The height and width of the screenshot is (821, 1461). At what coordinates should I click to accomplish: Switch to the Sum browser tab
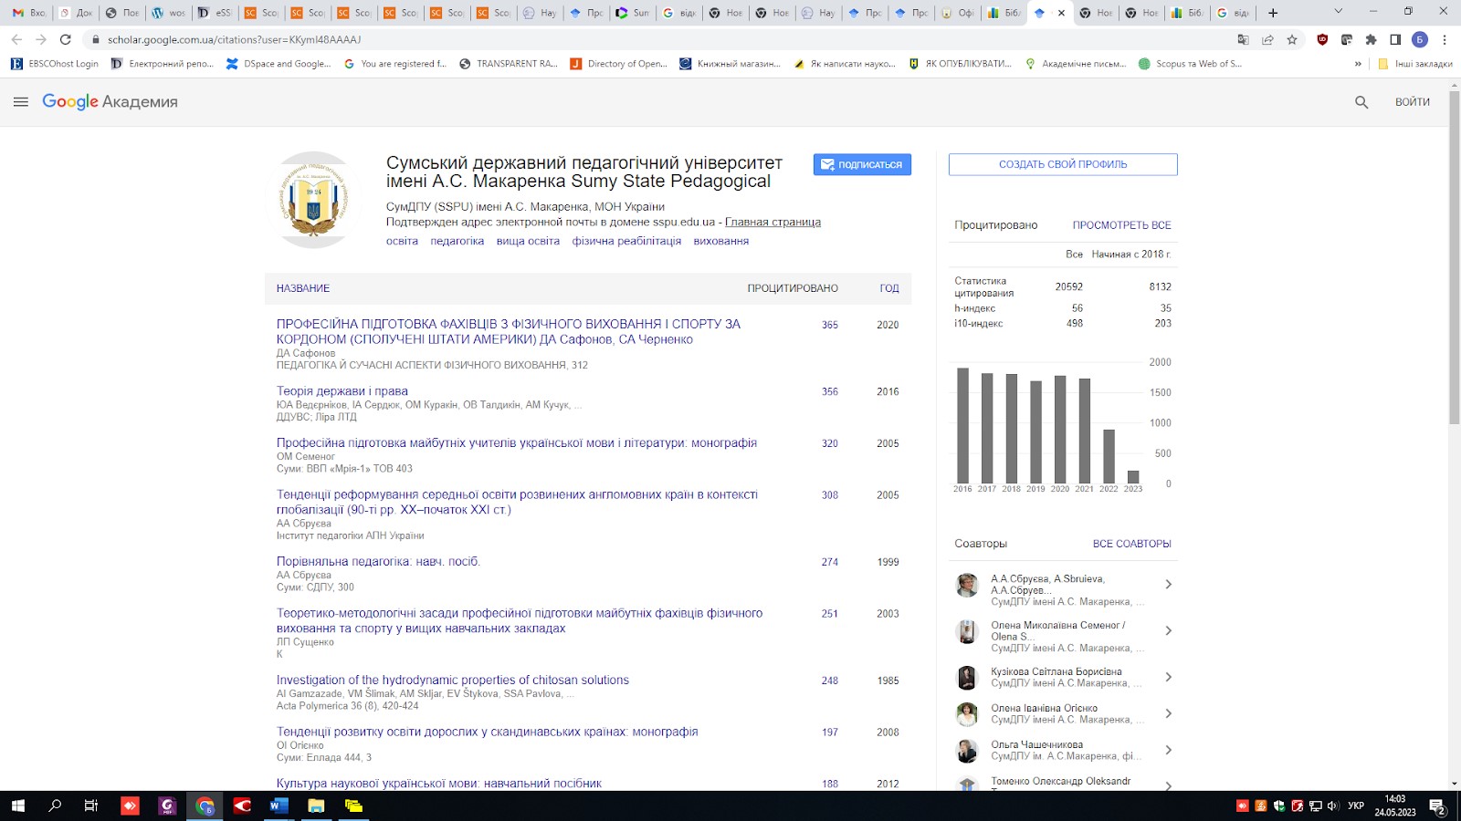tap(633, 13)
